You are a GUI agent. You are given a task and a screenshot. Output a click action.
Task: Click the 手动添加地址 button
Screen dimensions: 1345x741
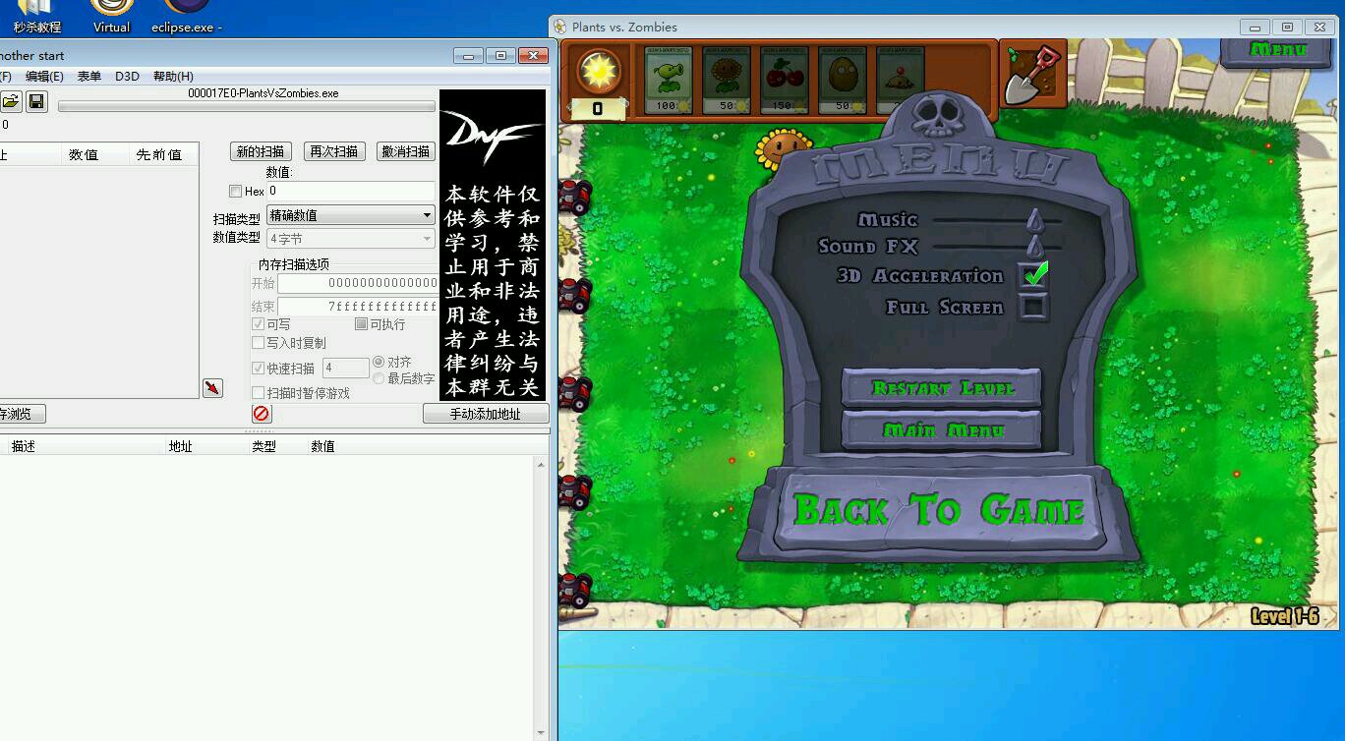coord(486,414)
